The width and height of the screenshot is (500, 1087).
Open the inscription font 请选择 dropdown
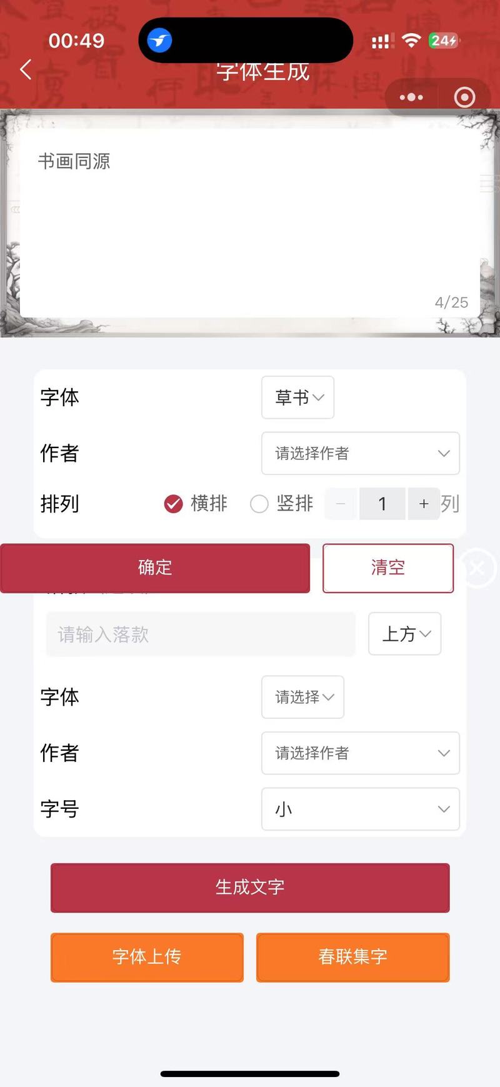302,697
